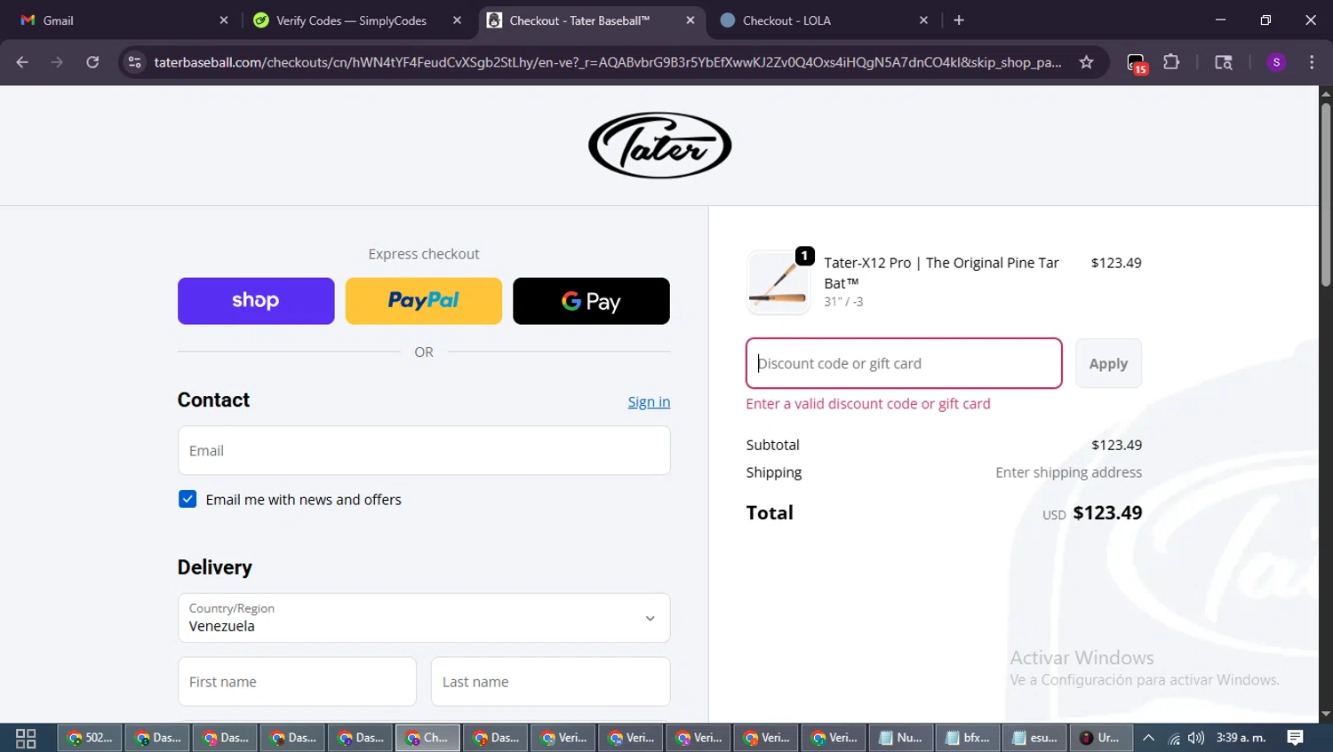The image size is (1333, 752).
Task: Open the clock showing 3:39 a. m.
Action: point(1241,738)
